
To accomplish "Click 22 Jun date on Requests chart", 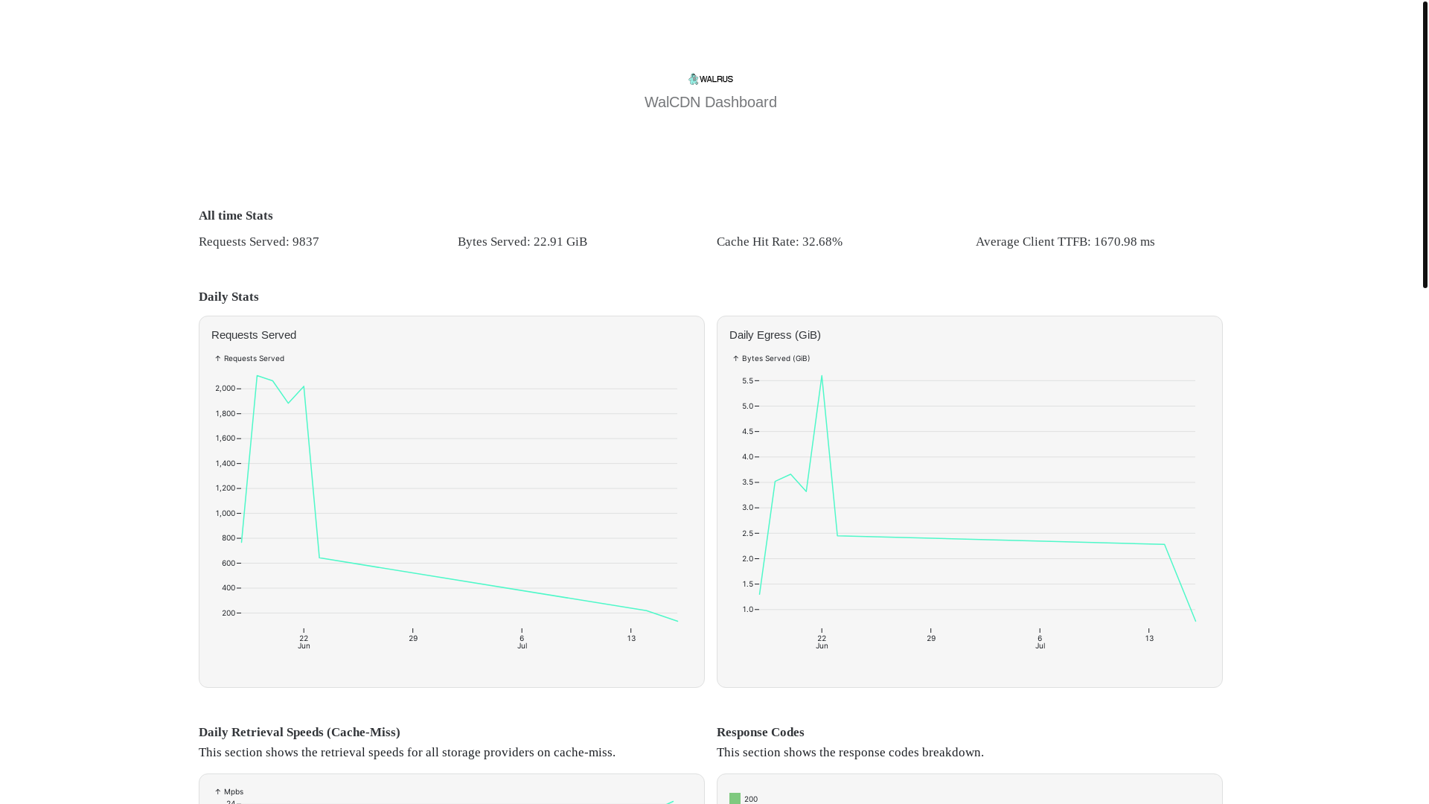I will [x=304, y=642].
